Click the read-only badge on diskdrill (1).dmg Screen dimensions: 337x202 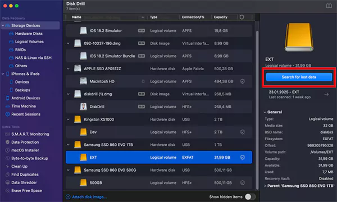click(141, 94)
